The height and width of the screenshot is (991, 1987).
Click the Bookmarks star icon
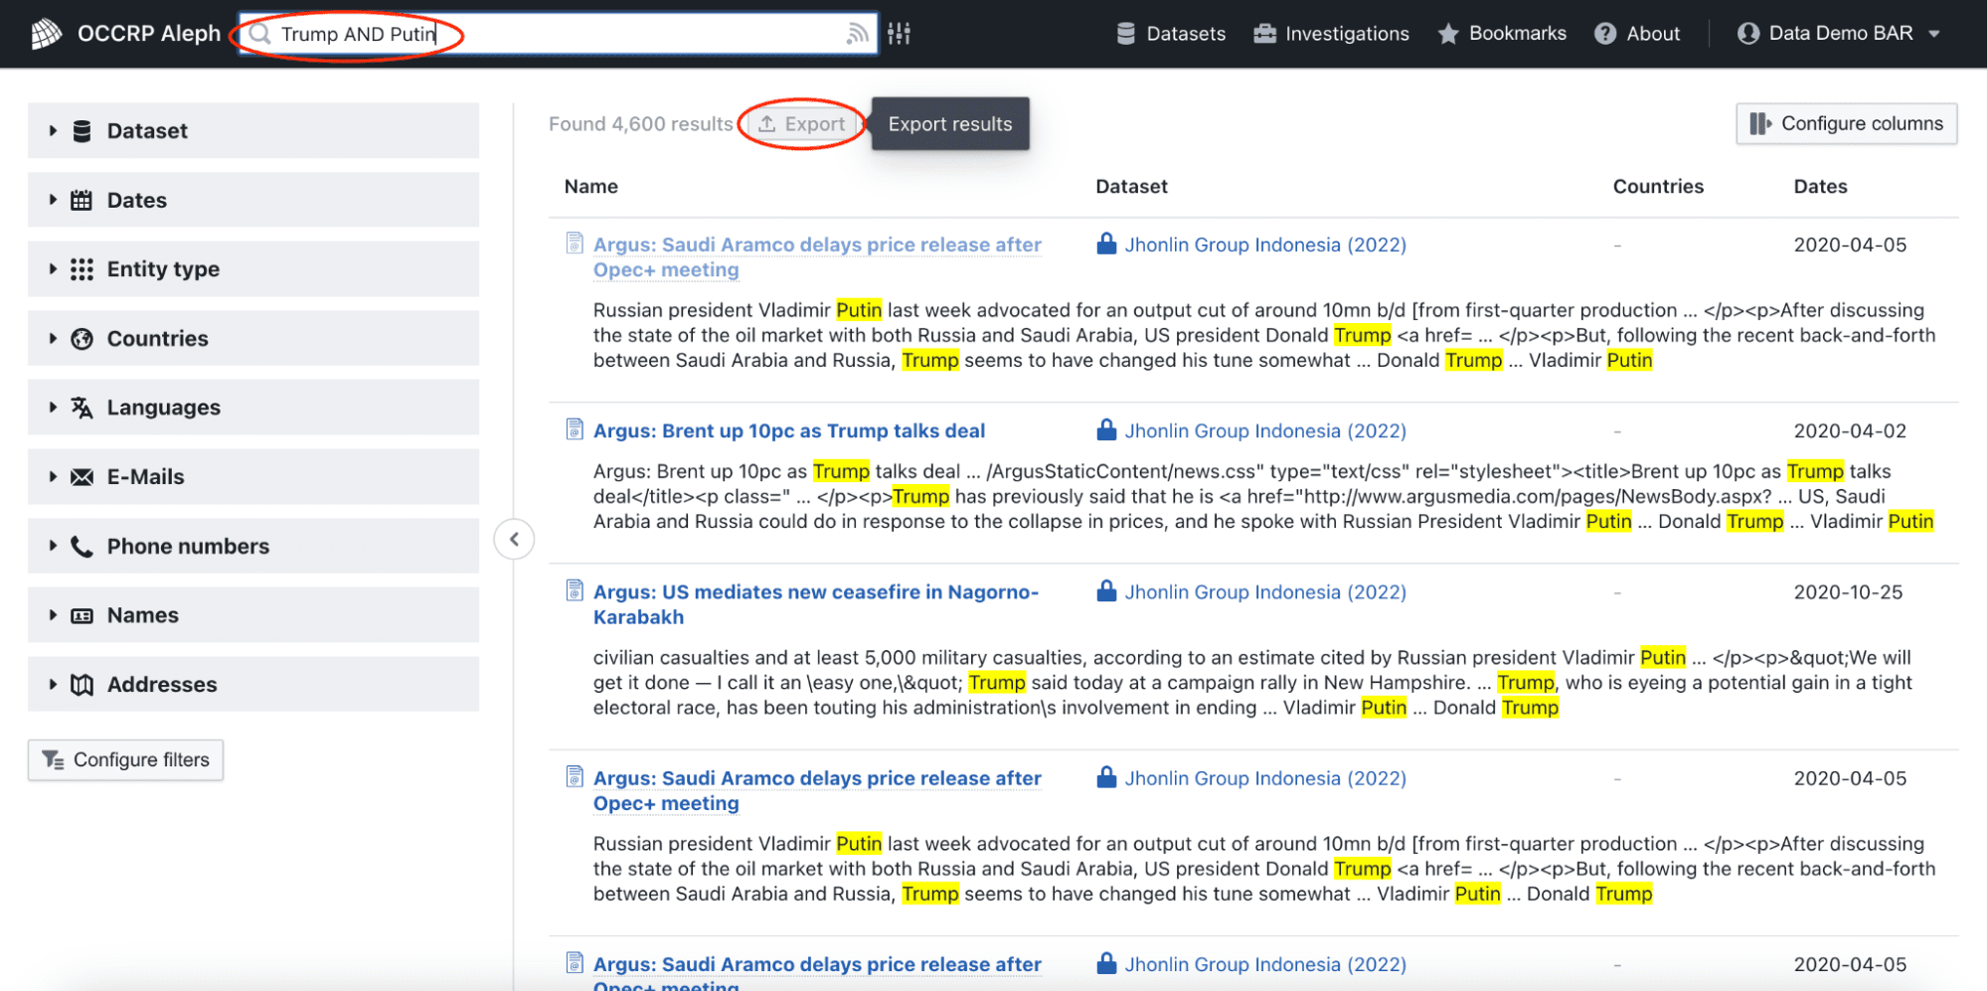1448,34
